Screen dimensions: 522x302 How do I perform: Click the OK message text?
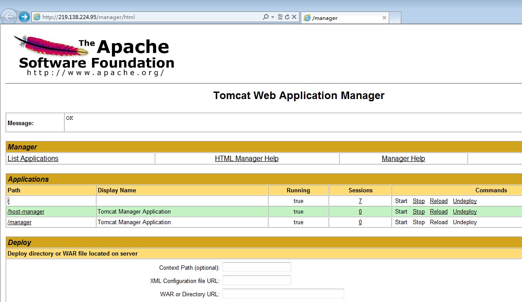[x=69, y=118]
